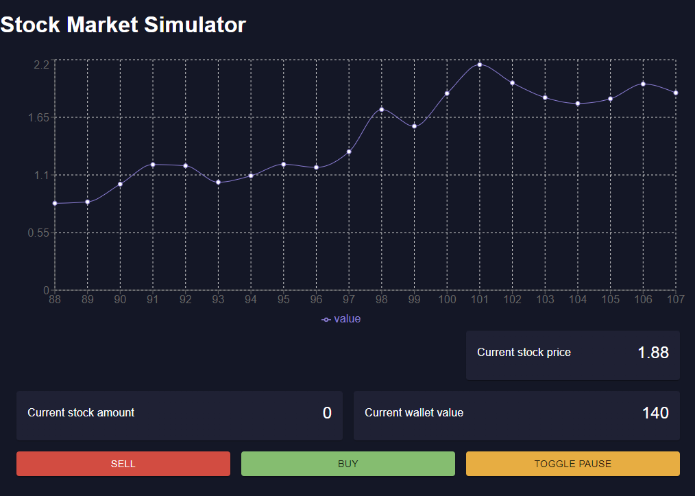The width and height of the screenshot is (695, 496).
Task: Click the Current wallet value card
Action: point(517,416)
